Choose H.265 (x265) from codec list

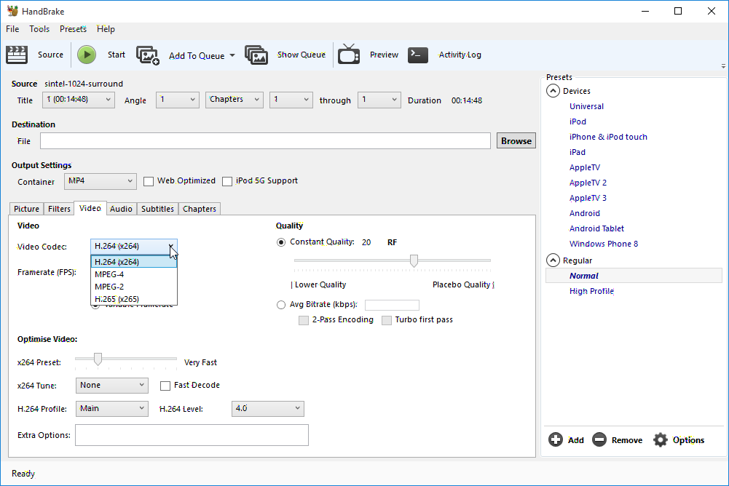click(x=117, y=299)
